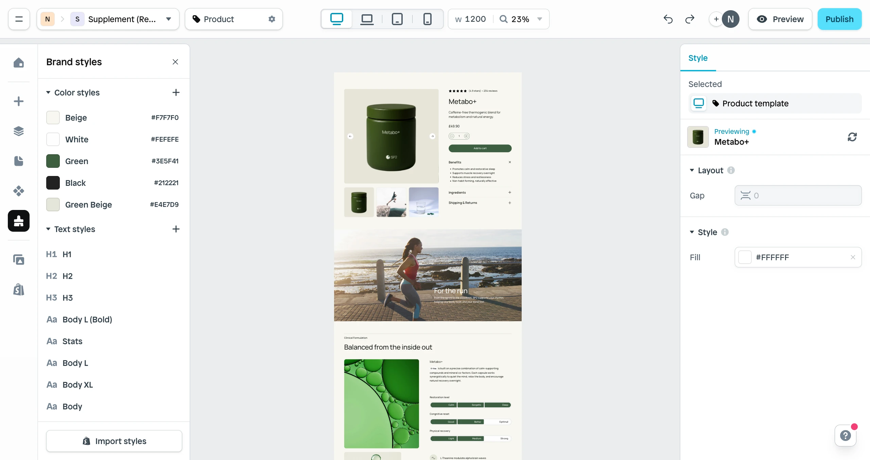Image resolution: width=870 pixels, height=460 pixels.
Task: Select the Style tab
Action: pyautogui.click(x=698, y=58)
